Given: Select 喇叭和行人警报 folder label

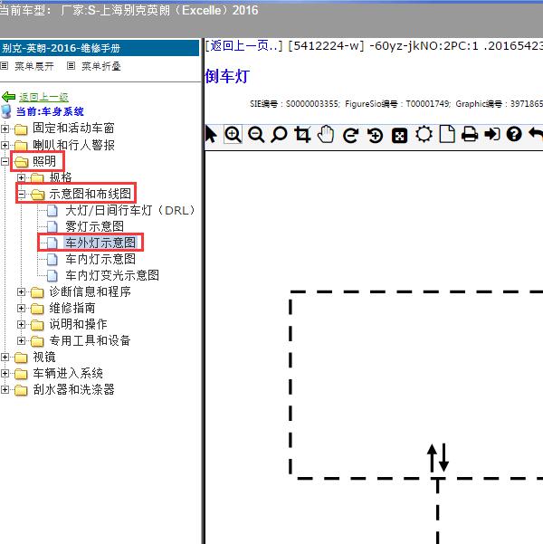Looking at the screenshot, I should (73, 145).
